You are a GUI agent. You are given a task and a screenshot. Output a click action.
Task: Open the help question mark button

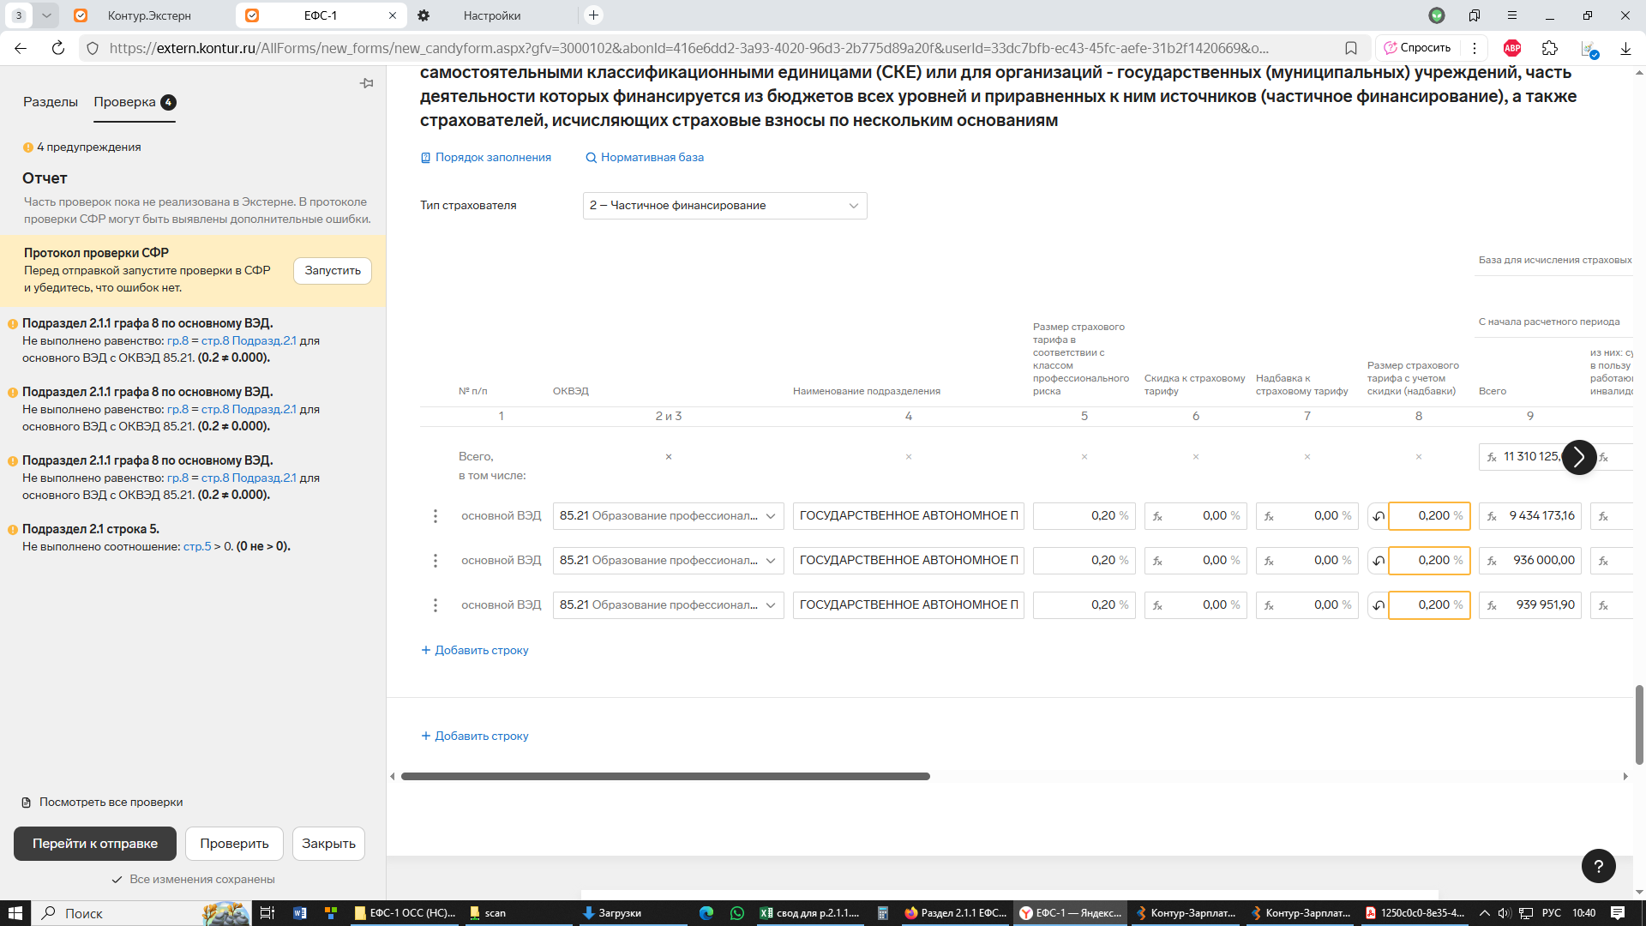[1598, 866]
